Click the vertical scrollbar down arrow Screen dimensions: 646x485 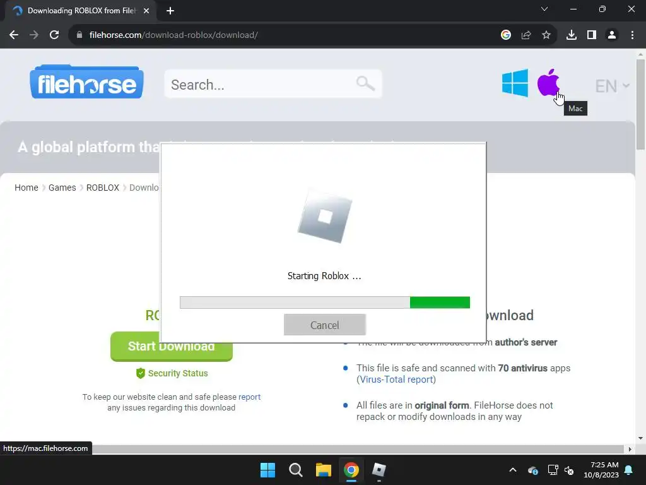(640, 438)
